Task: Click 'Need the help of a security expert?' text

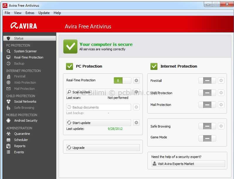Action: point(176,157)
